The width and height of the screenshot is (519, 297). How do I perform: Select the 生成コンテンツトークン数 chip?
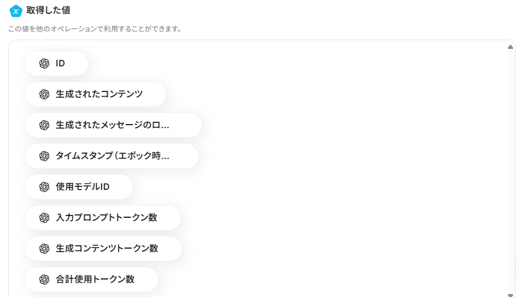104,249
